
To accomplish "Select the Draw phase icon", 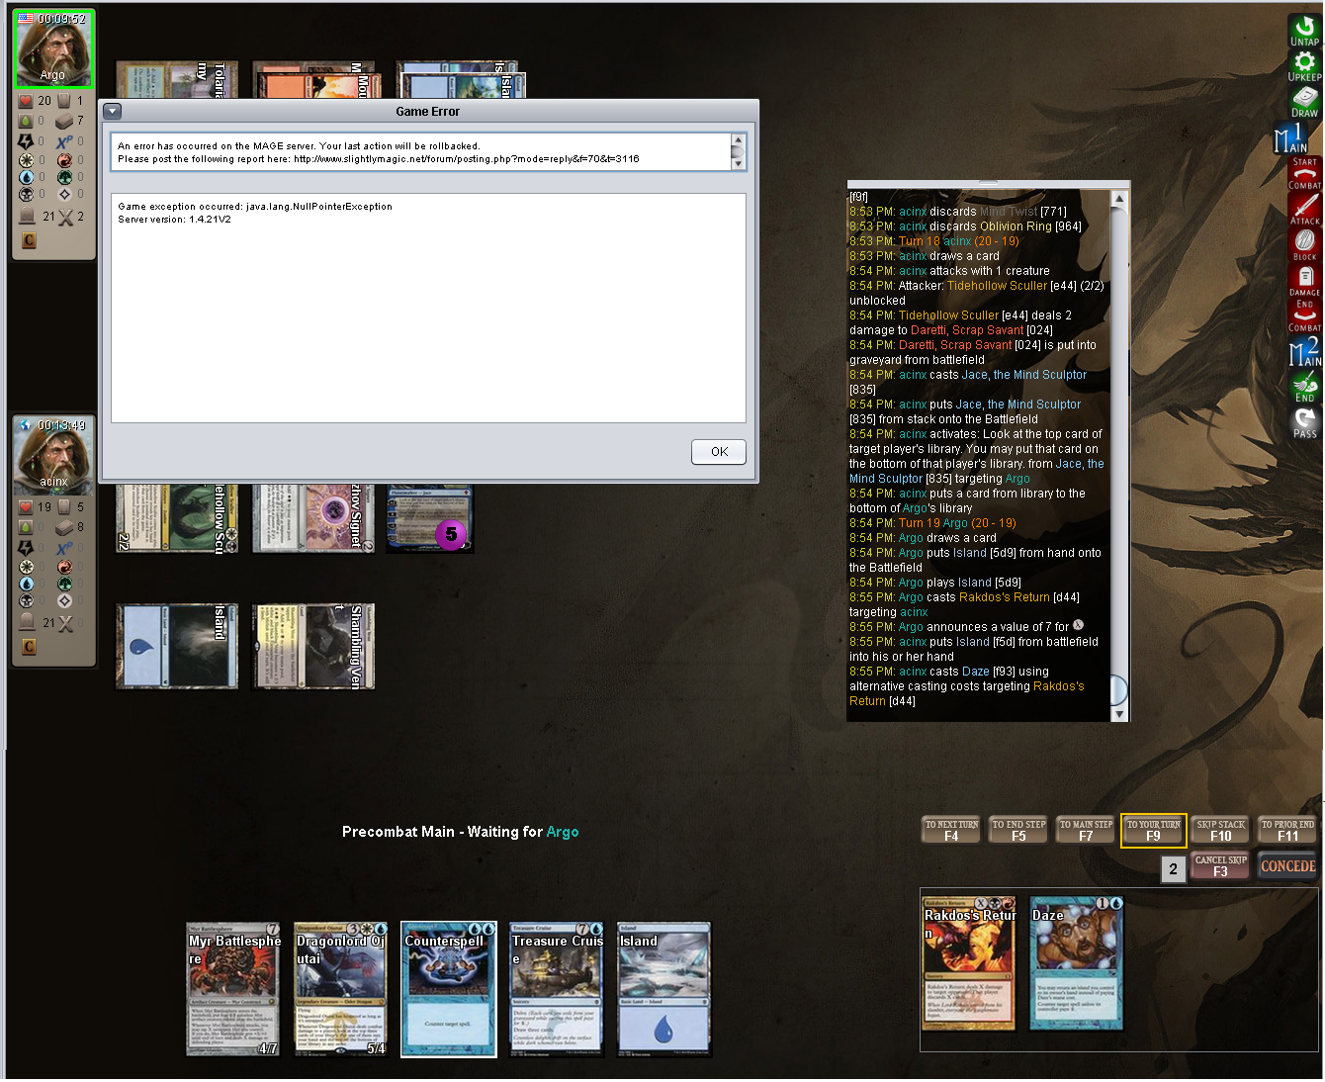I will click(1304, 102).
